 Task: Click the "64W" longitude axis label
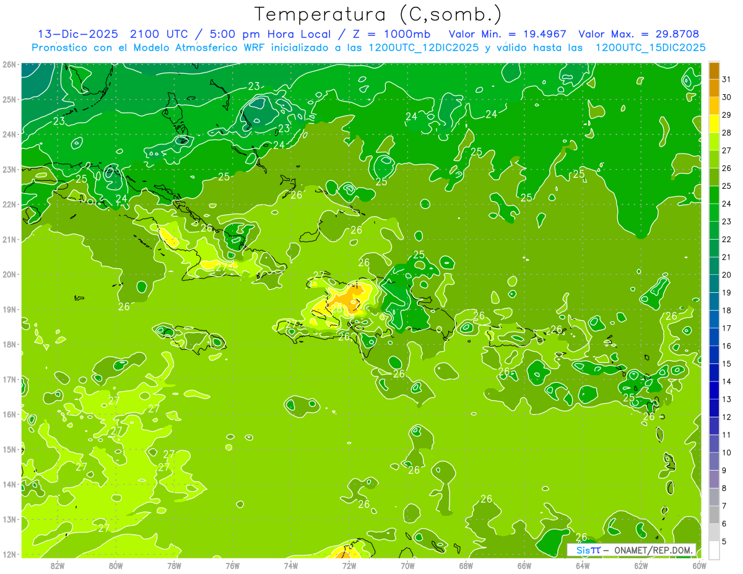(x=583, y=565)
